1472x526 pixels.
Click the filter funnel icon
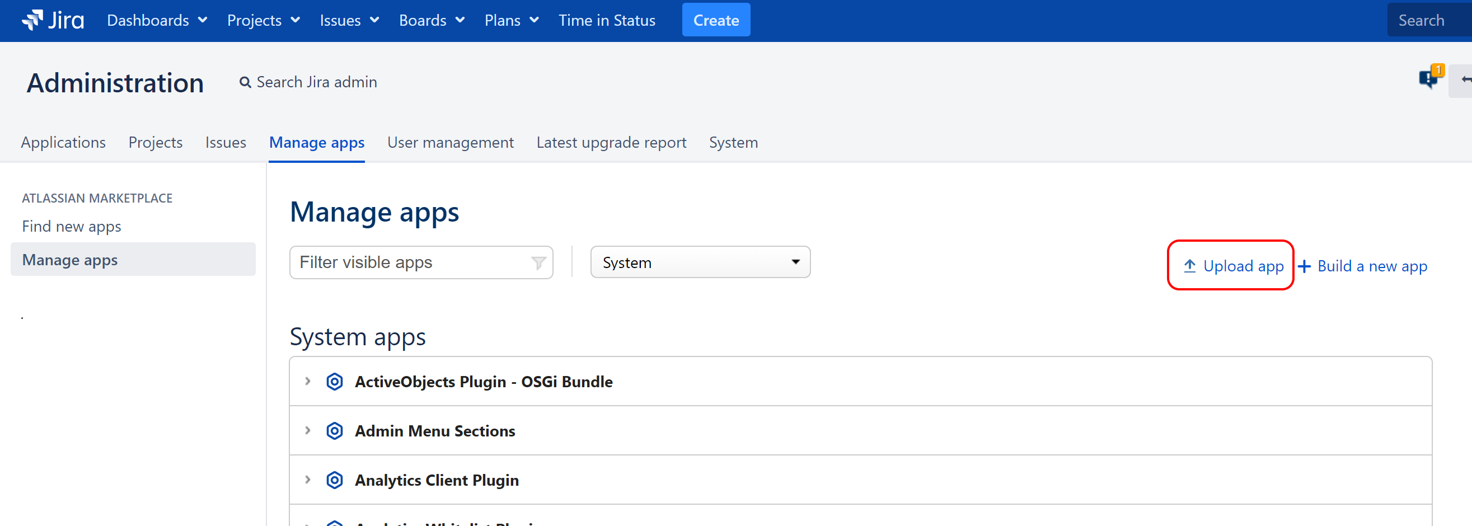coord(538,262)
